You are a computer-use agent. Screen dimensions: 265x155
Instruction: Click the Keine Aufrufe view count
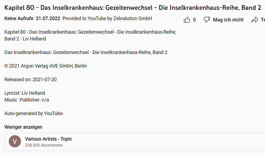click(x=19, y=18)
